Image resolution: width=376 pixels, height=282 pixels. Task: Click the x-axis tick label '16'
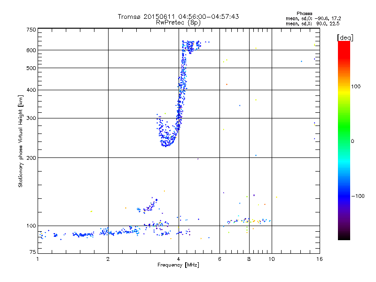320,259
